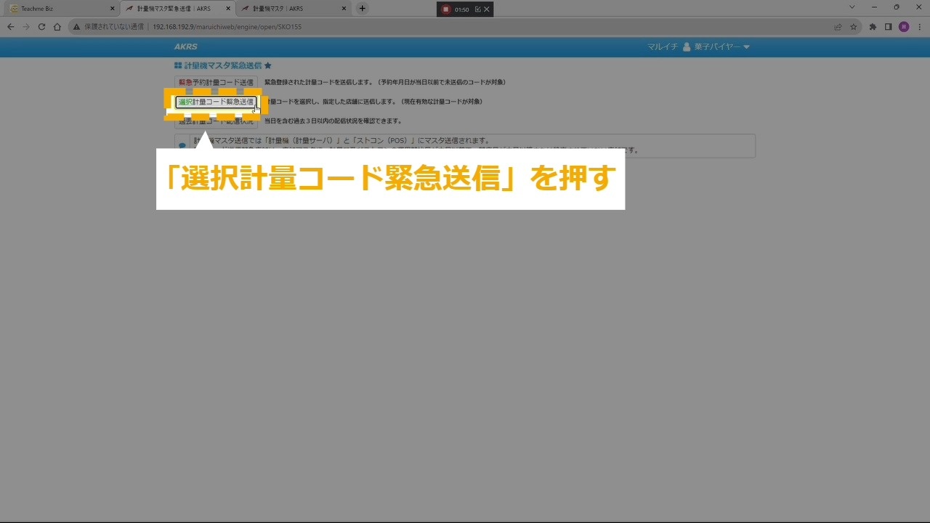Click the browser back arrow
930x523 pixels.
click(x=10, y=27)
